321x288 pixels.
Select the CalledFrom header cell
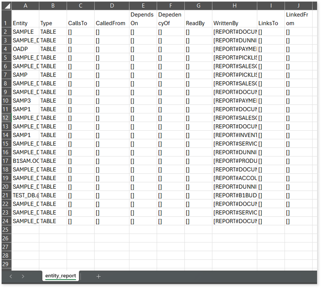point(111,23)
